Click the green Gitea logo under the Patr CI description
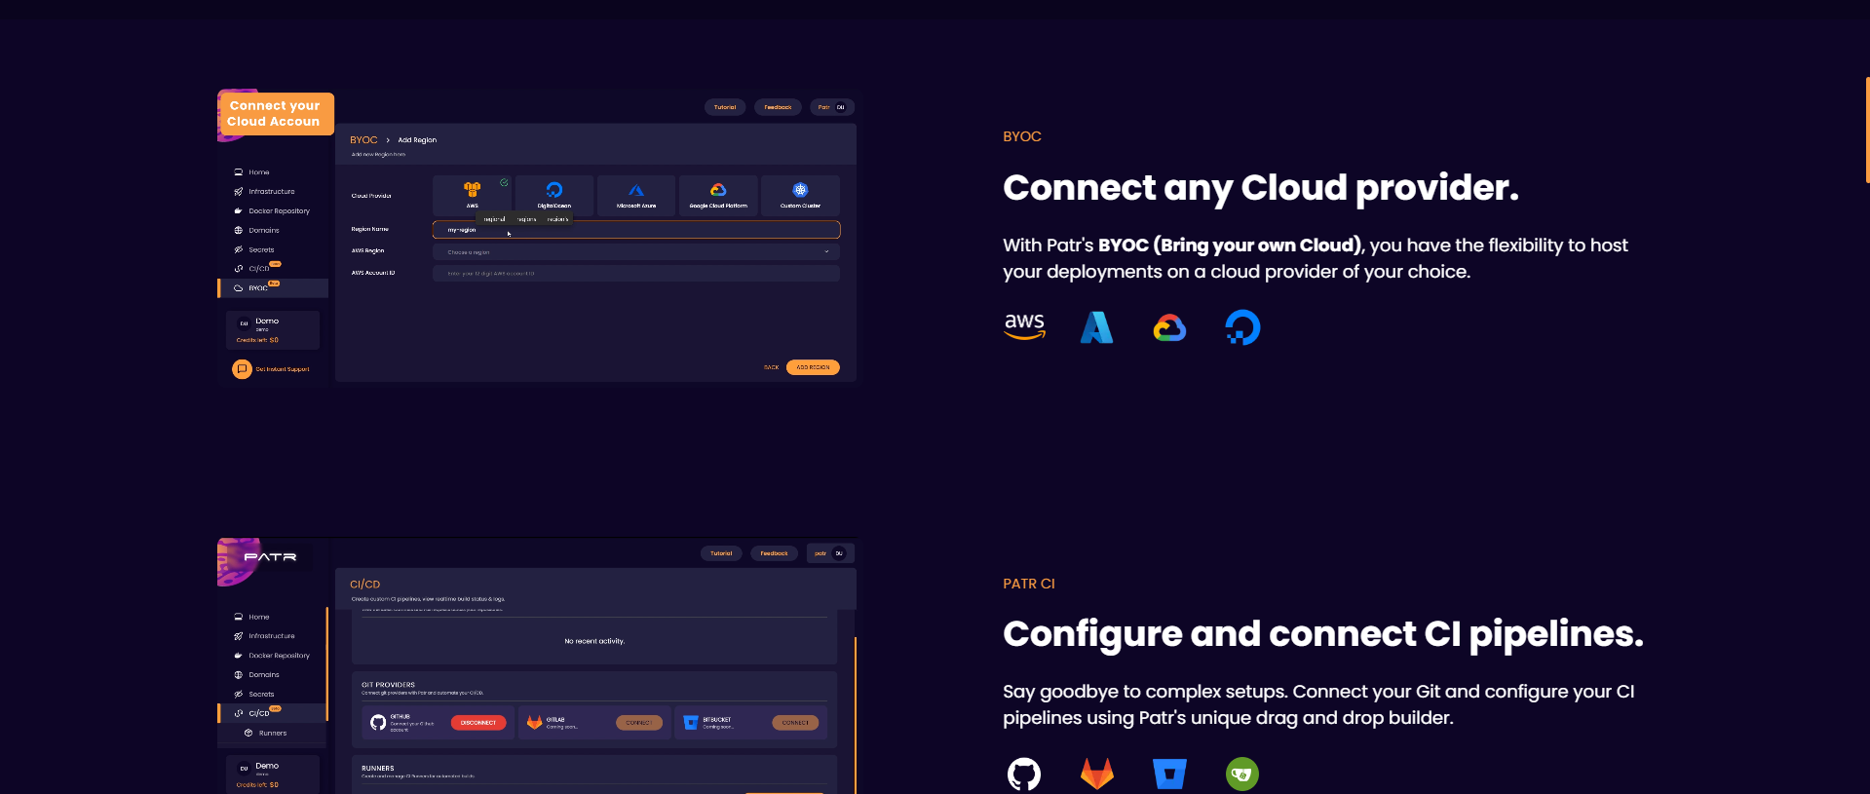1870x794 pixels. 1242,775
